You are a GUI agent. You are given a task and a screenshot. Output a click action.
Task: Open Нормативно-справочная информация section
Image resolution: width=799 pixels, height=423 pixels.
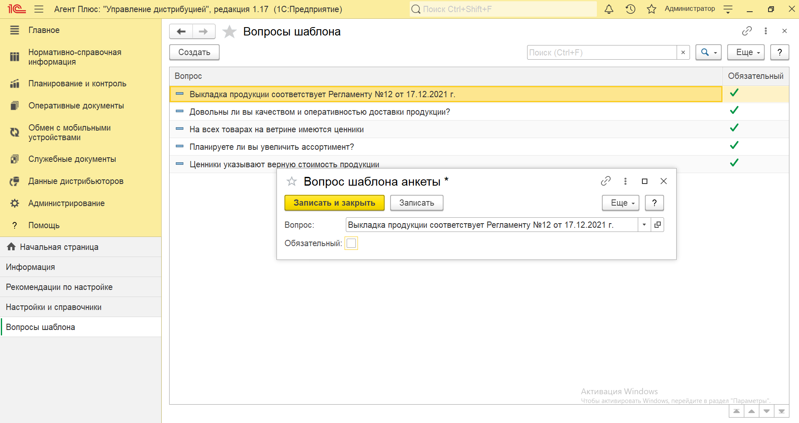pyautogui.click(x=75, y=57)
